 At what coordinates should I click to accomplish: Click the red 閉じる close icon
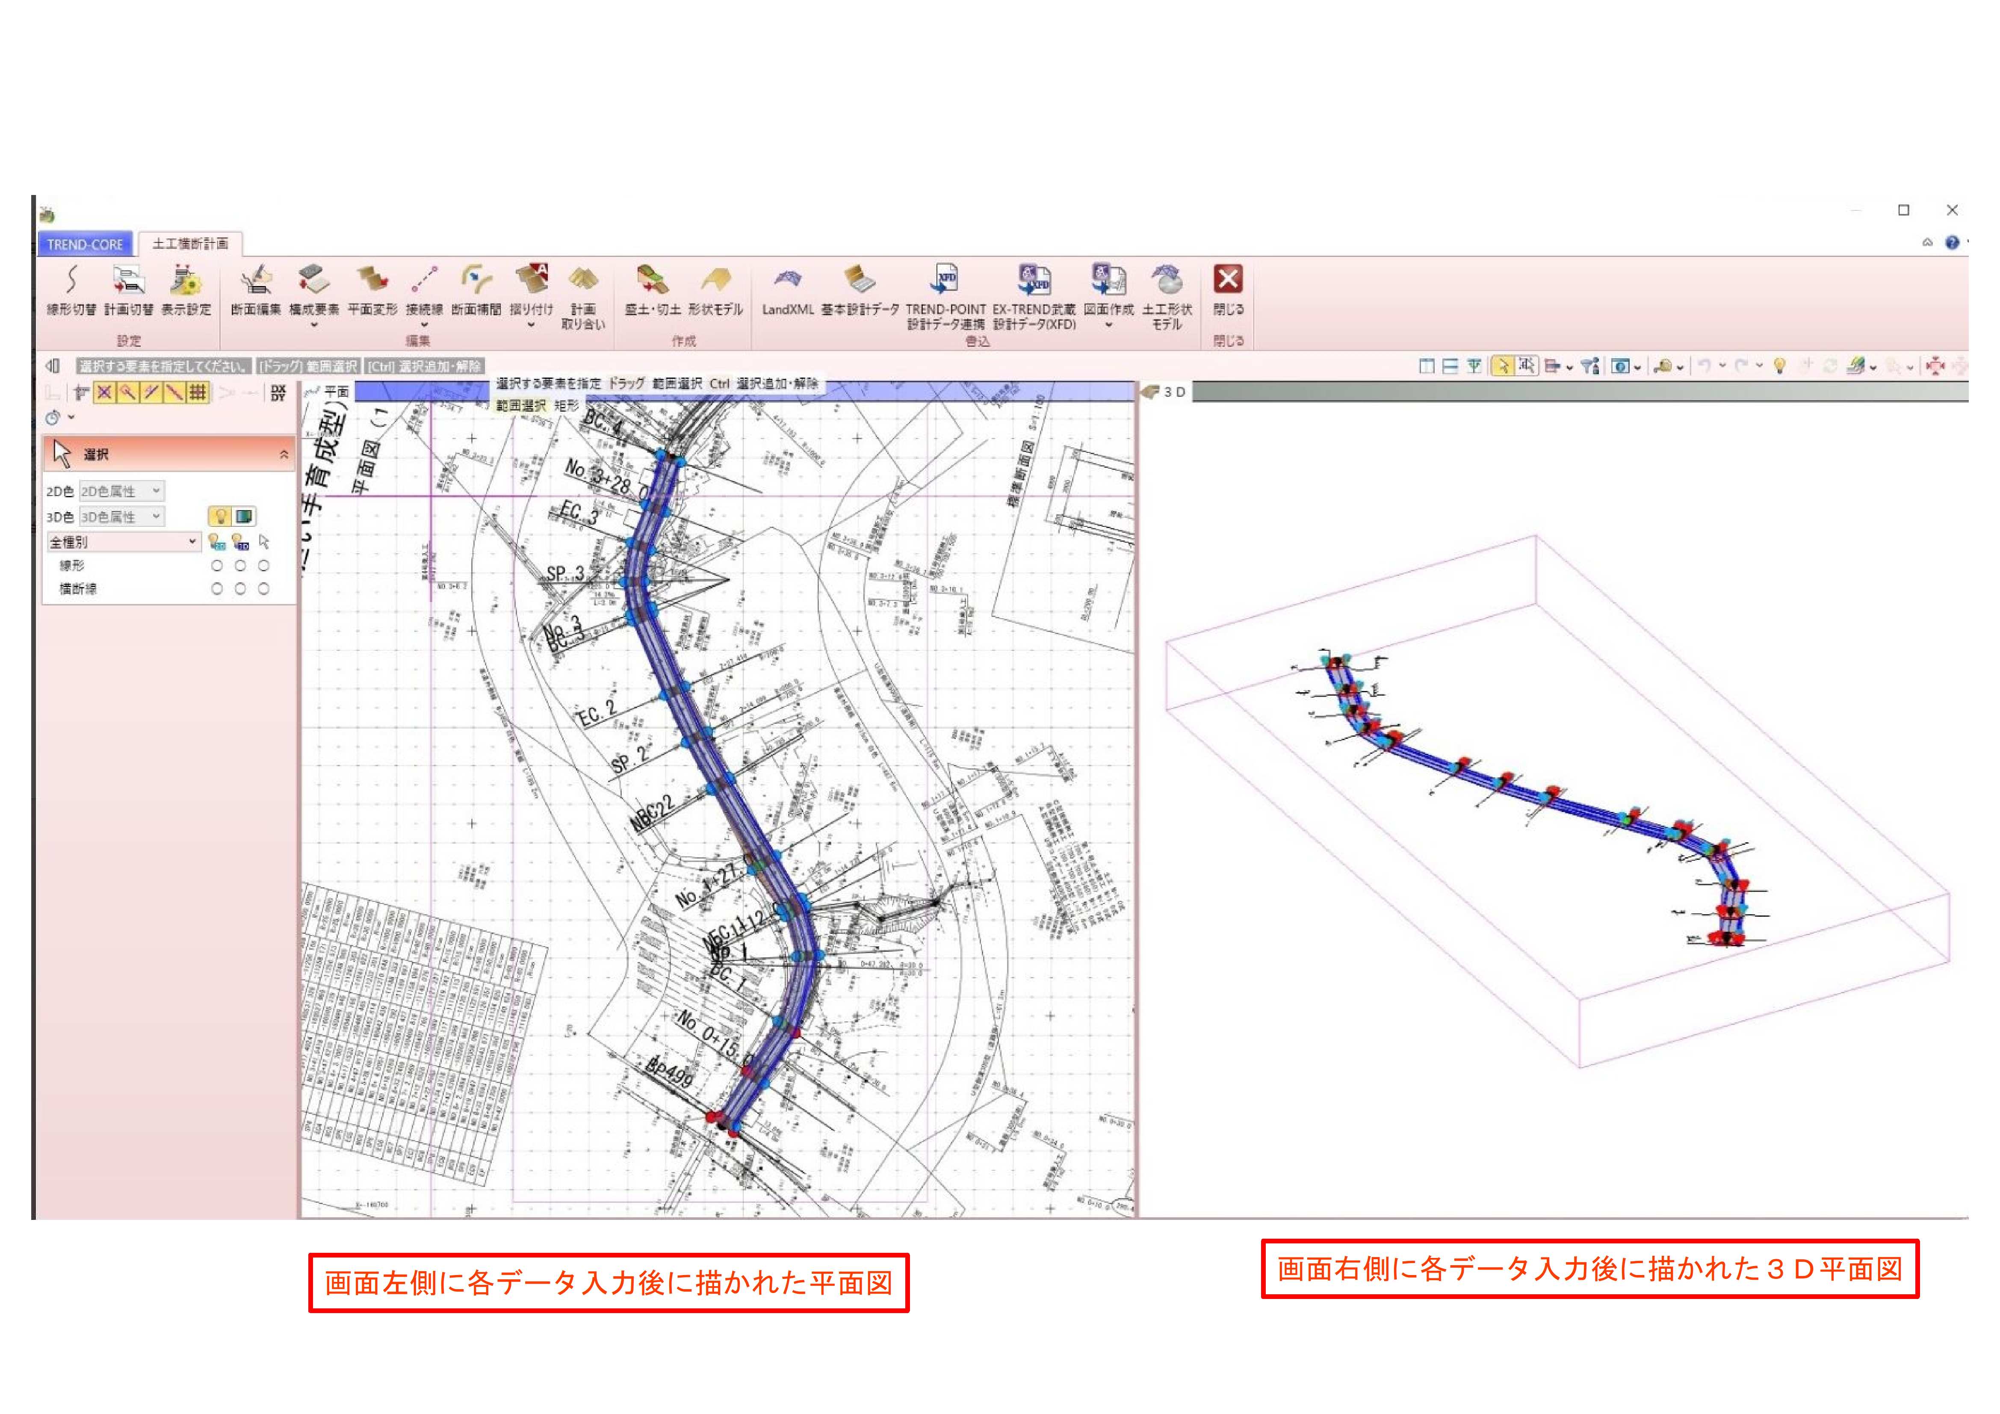(x=1227, y=280)
